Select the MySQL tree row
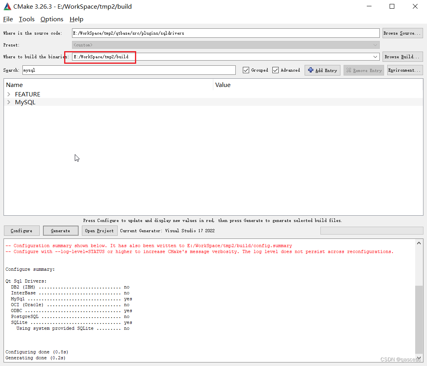 213,102
